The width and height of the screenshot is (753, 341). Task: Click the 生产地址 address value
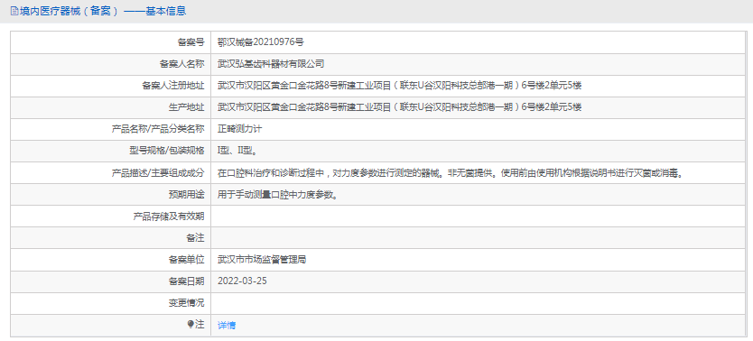coord(400,107)
